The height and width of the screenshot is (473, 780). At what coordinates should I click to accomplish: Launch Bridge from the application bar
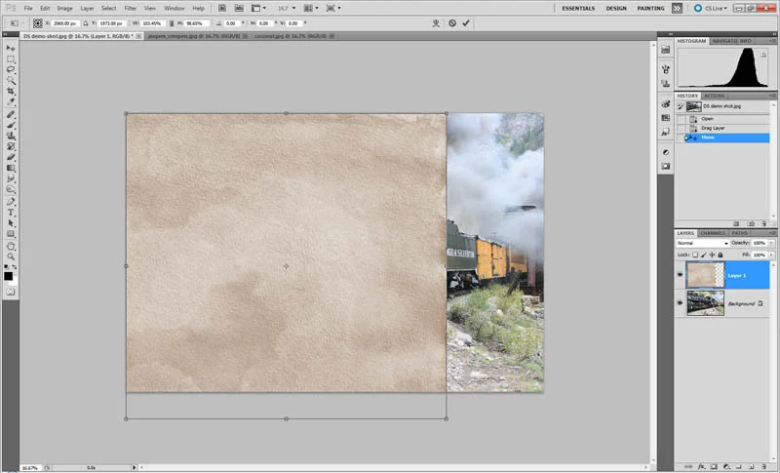222,9
